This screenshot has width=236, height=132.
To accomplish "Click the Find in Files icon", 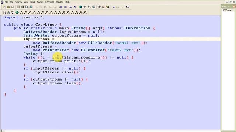I will [107, 7].
